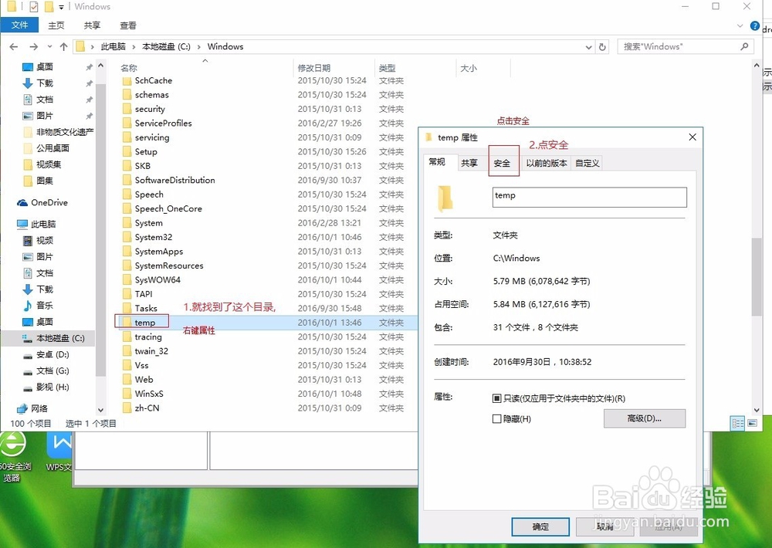Switch to large icons view

click(x=752, y=424)
